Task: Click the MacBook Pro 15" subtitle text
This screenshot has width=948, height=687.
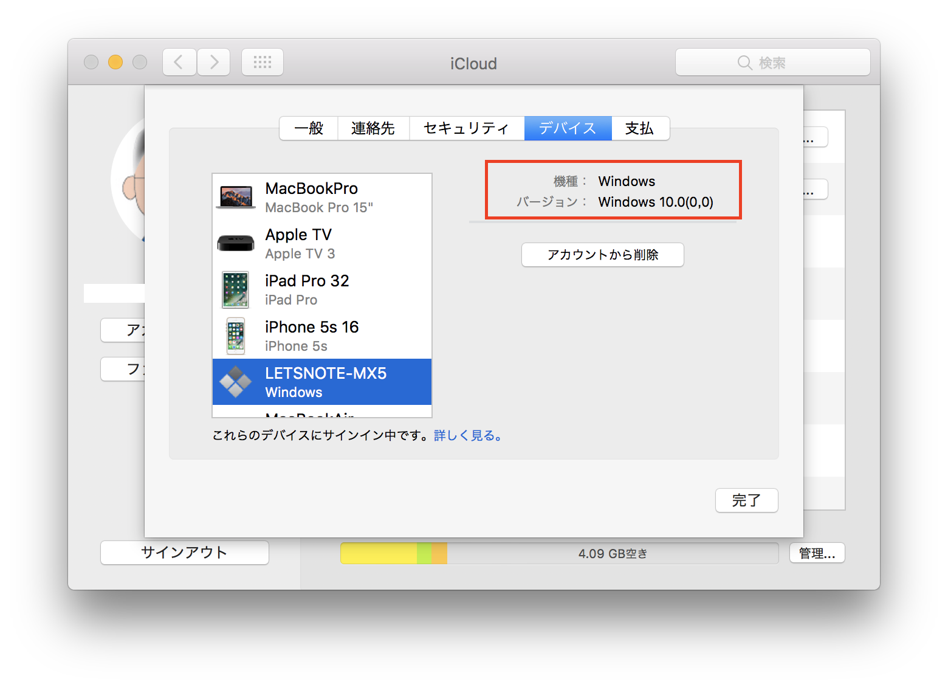Action: [319, 208]
